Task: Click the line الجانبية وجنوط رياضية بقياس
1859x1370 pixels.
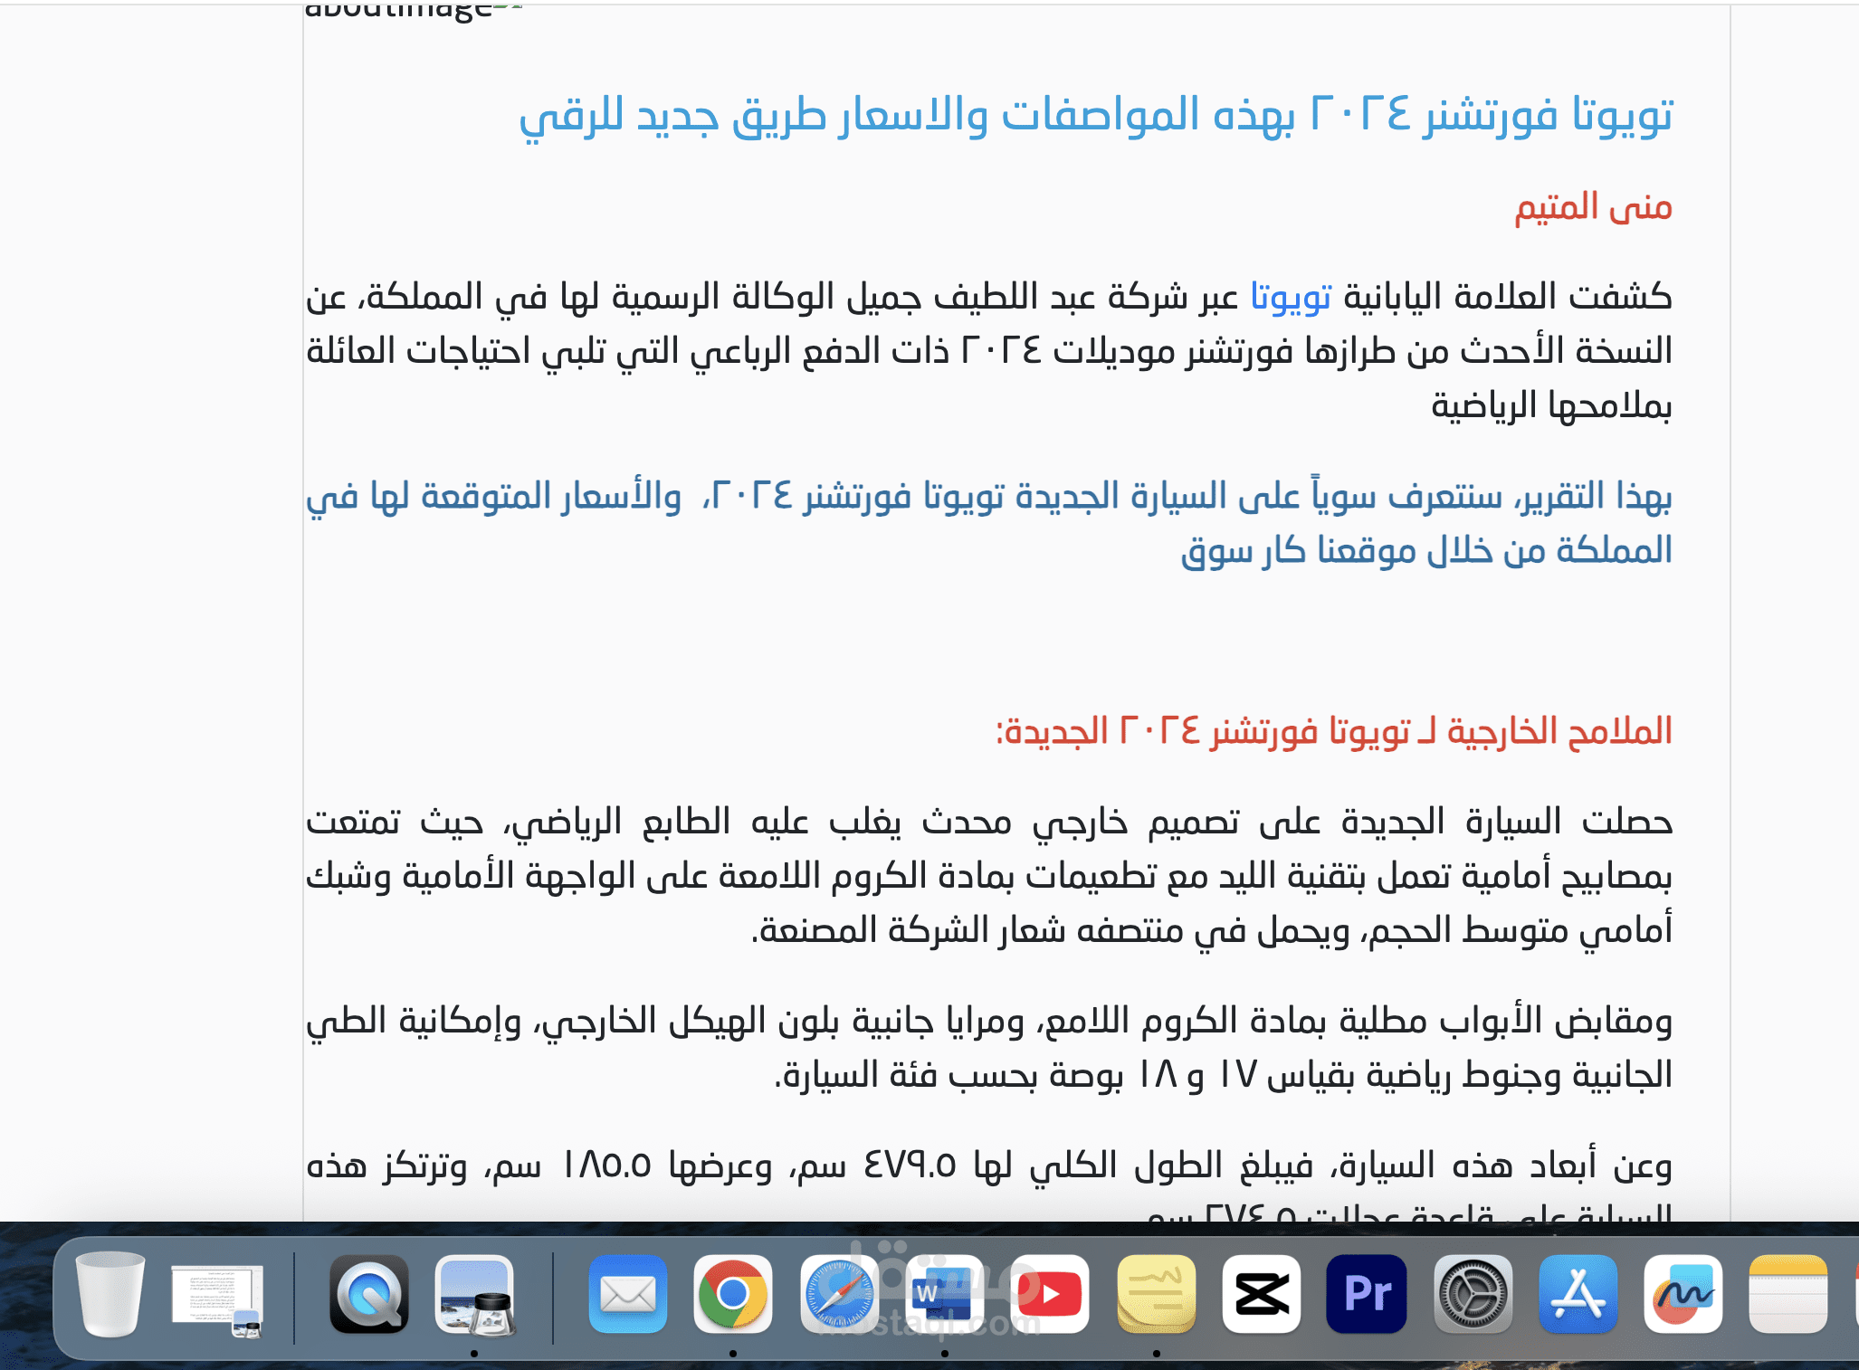Action: click(1223, 1075)
